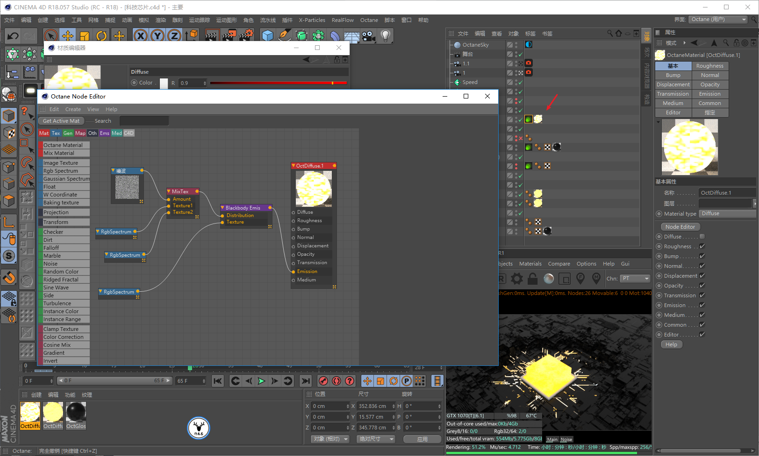Open the View menu in Node Editor
Screen dimensions: 759x456
pos(93,109)
